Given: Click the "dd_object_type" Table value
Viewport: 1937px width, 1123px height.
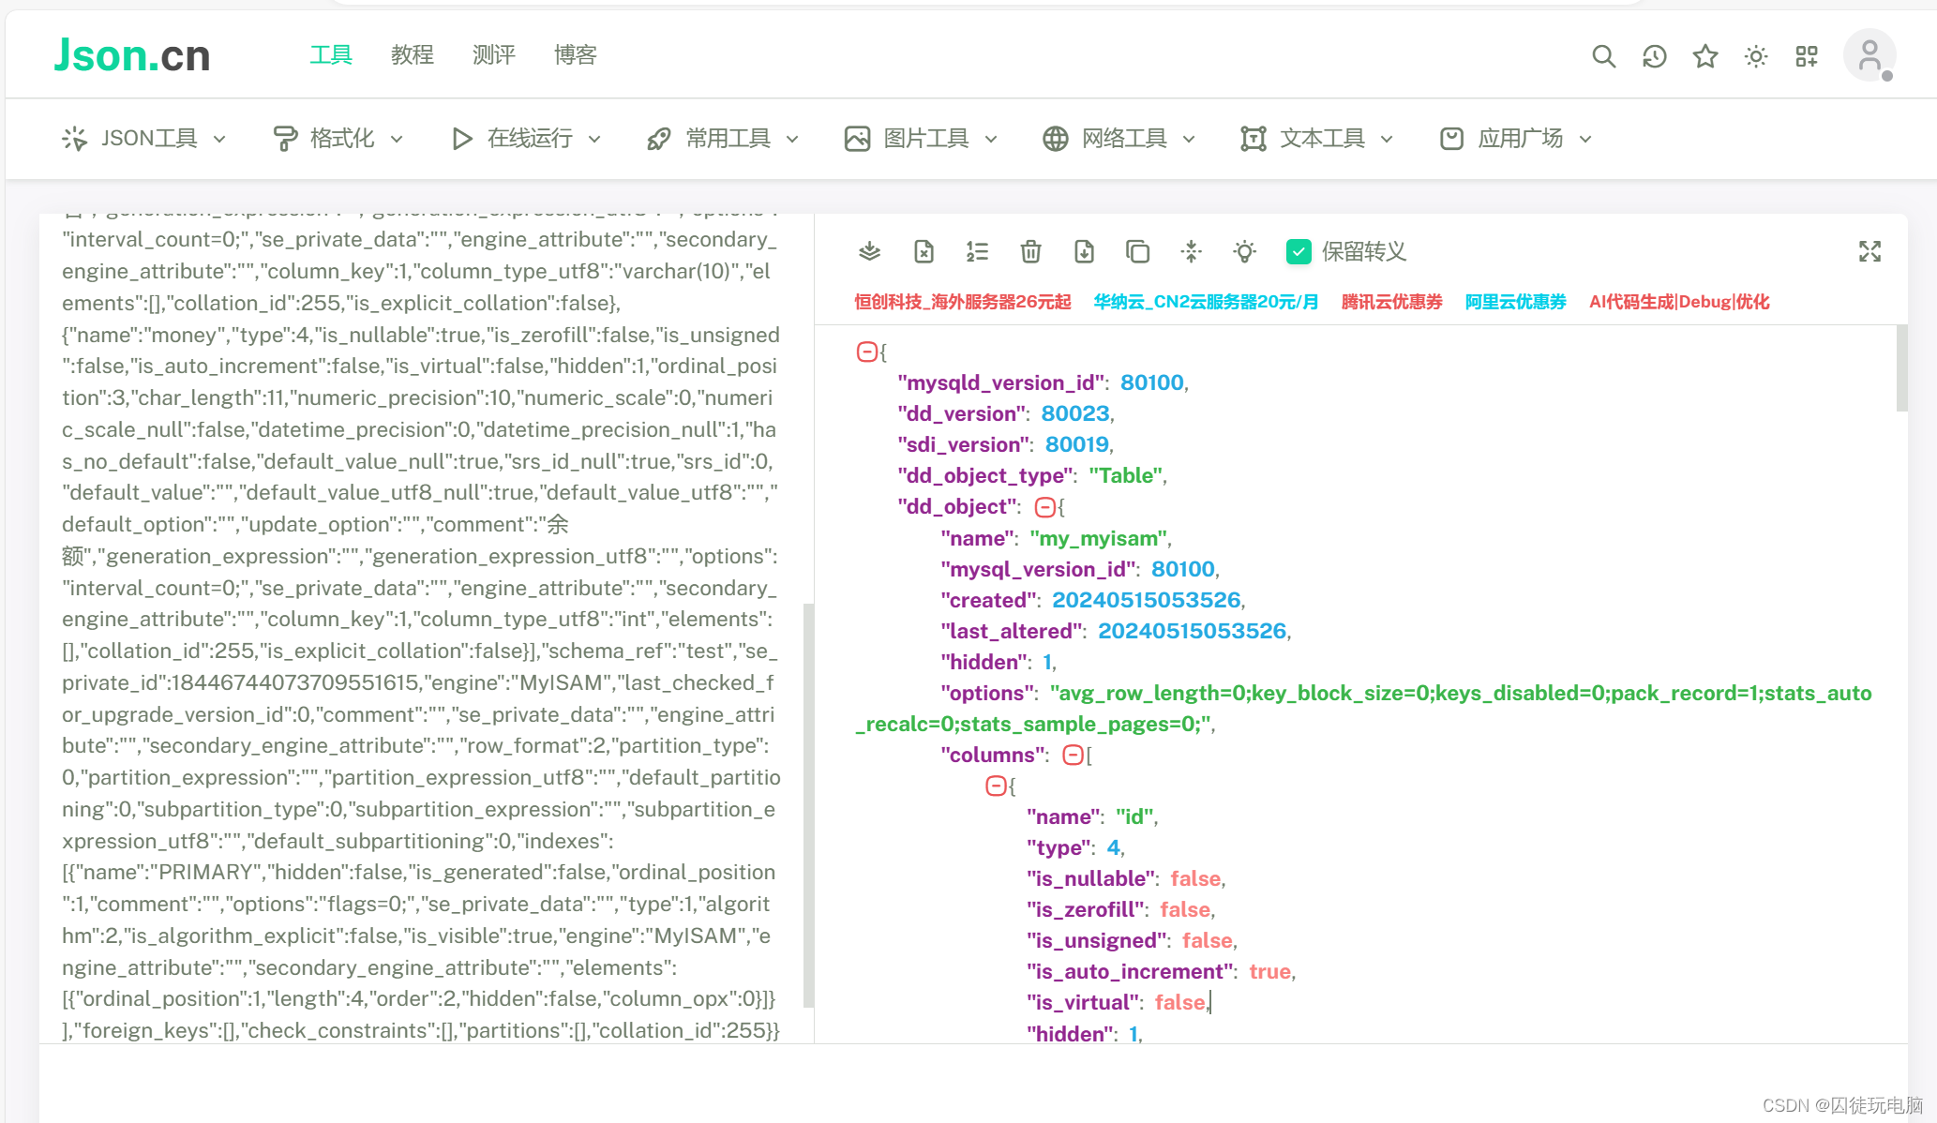Looking at the screenshot, I should pyautogui.click(x=1126, y=475).
